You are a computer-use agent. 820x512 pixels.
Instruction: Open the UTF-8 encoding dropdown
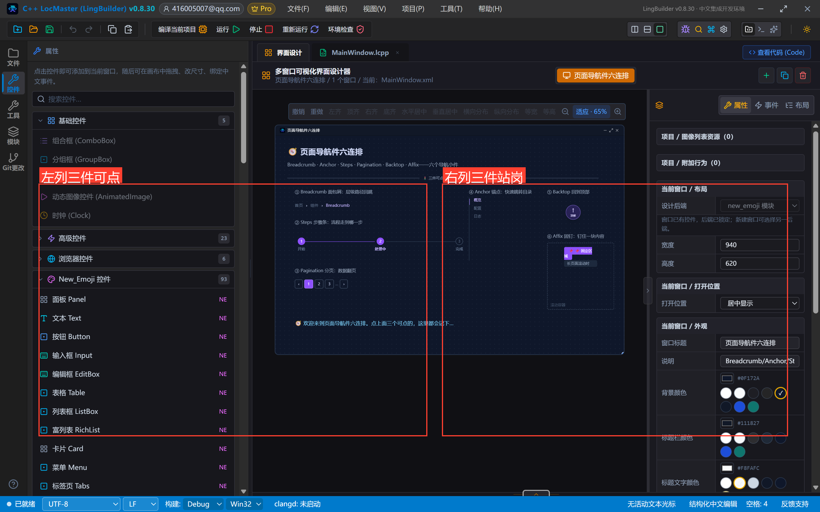point(81,504)
